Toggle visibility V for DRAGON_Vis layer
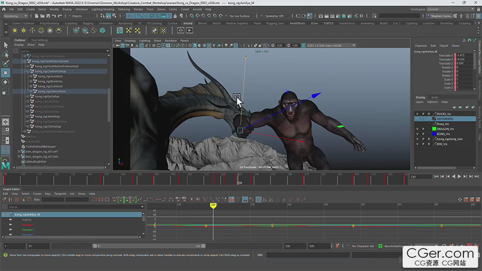 417,129
